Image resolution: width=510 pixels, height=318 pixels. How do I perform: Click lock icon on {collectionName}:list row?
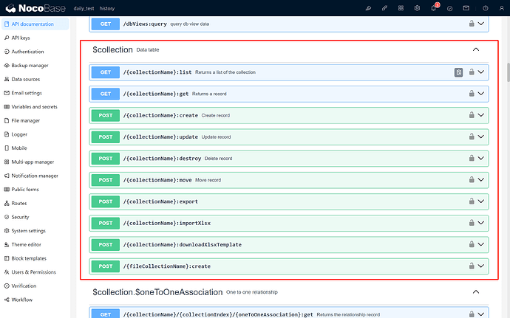[x=472, y=72]
